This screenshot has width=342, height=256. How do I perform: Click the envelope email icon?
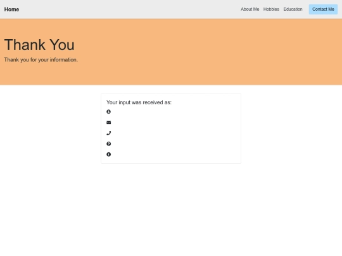coord(109,123)
